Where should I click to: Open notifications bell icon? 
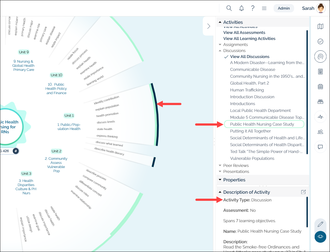pyautogui.click(x=241, y=8)
